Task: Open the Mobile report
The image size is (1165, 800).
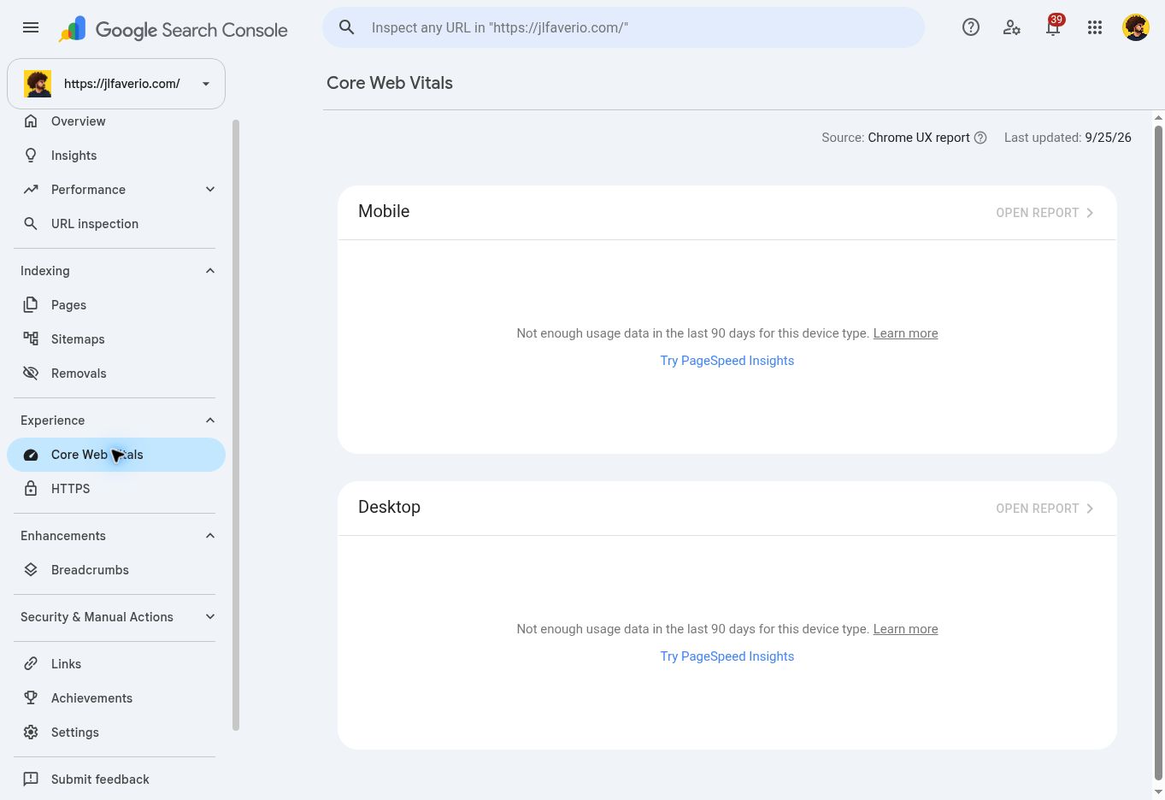Action: pos(1044,213)
